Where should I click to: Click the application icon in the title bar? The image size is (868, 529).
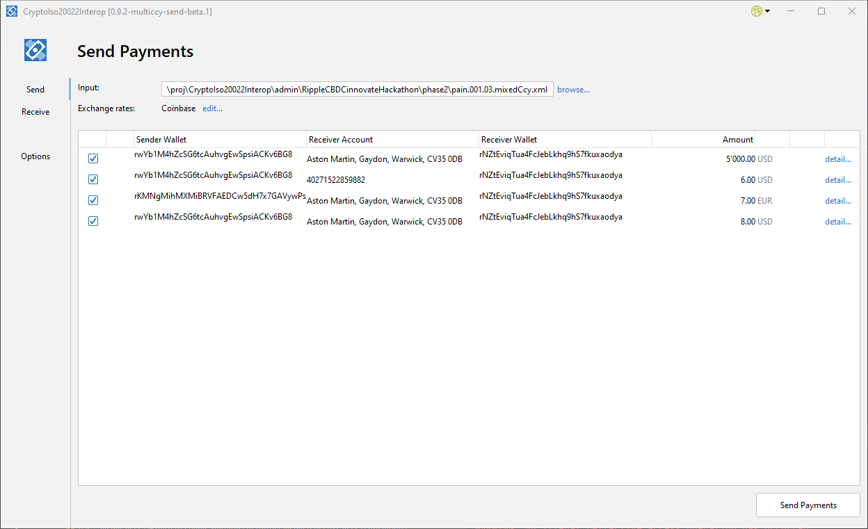point(11,11)
